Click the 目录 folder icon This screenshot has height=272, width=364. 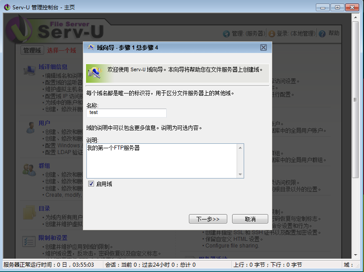(x=29, y=212)
